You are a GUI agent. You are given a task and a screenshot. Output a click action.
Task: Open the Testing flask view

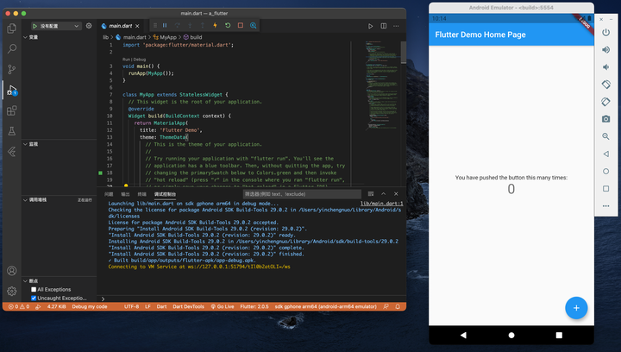(x=12, y=131)
